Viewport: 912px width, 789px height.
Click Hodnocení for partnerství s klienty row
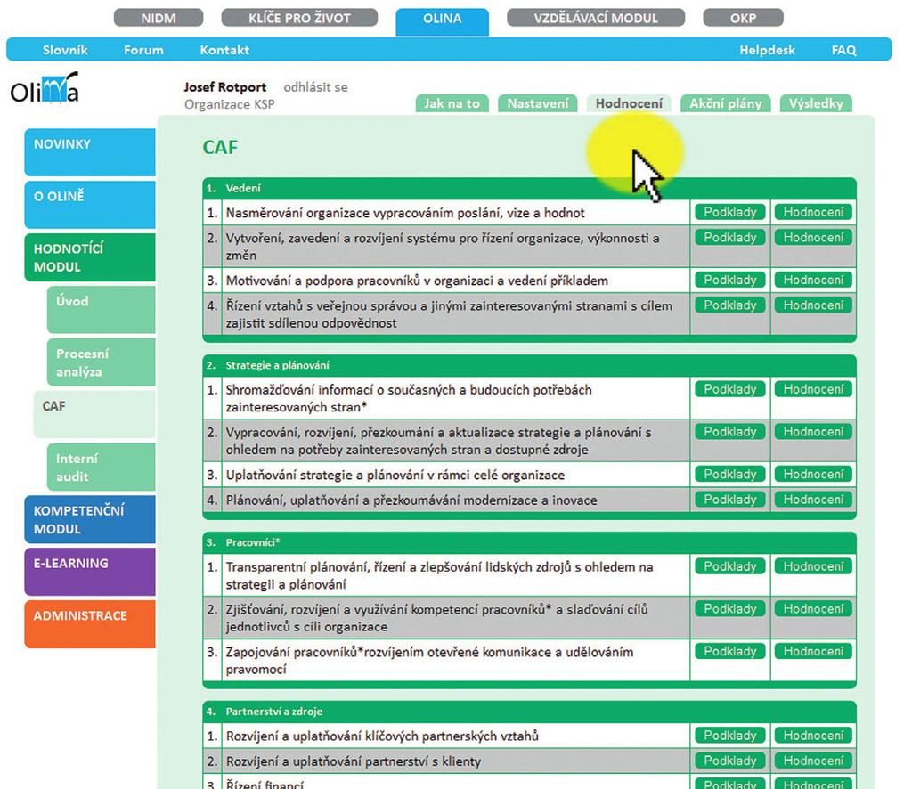point(813,761)
